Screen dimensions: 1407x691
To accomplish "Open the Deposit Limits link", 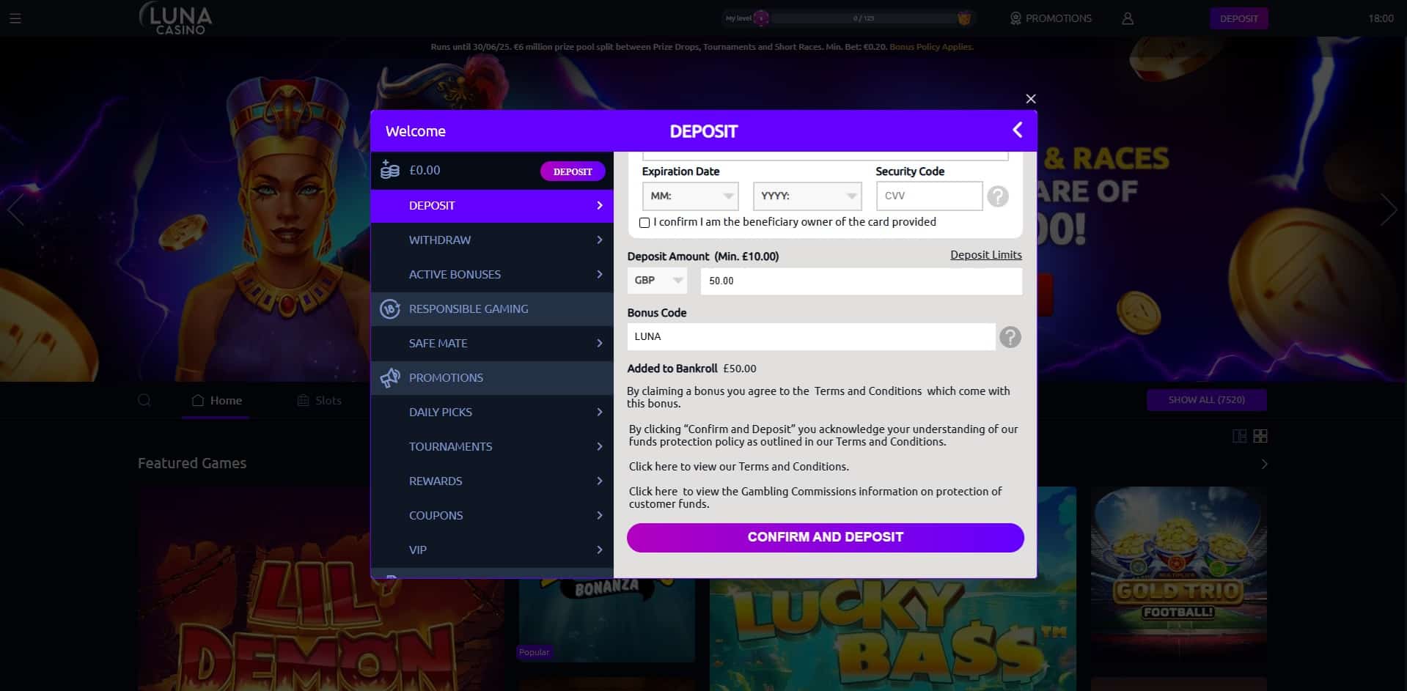I will [985, 255].
